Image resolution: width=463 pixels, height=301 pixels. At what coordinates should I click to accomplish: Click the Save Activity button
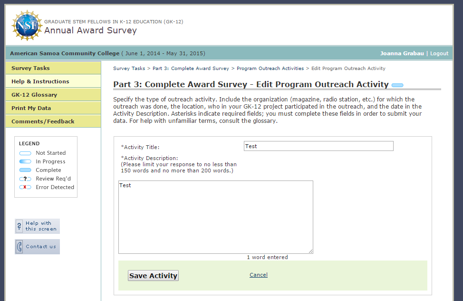pos(153,276)
